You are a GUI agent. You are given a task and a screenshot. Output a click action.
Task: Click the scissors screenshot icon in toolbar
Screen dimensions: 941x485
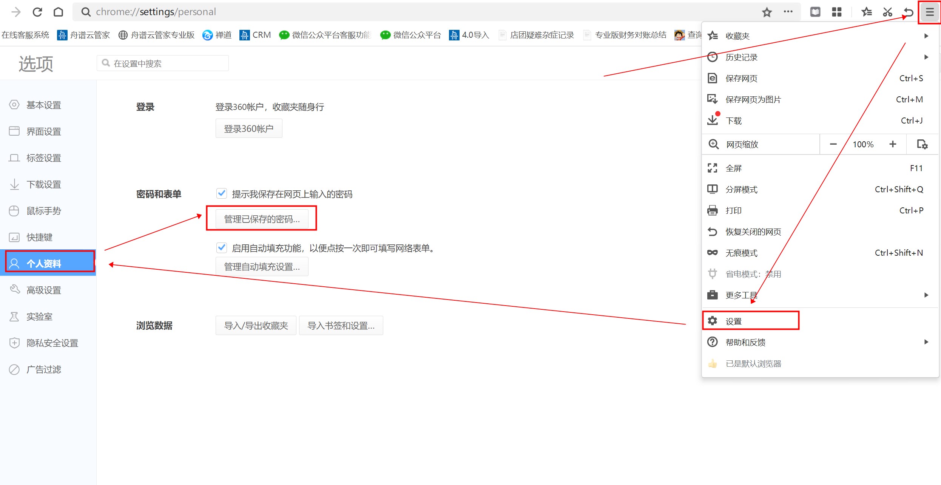887,12
